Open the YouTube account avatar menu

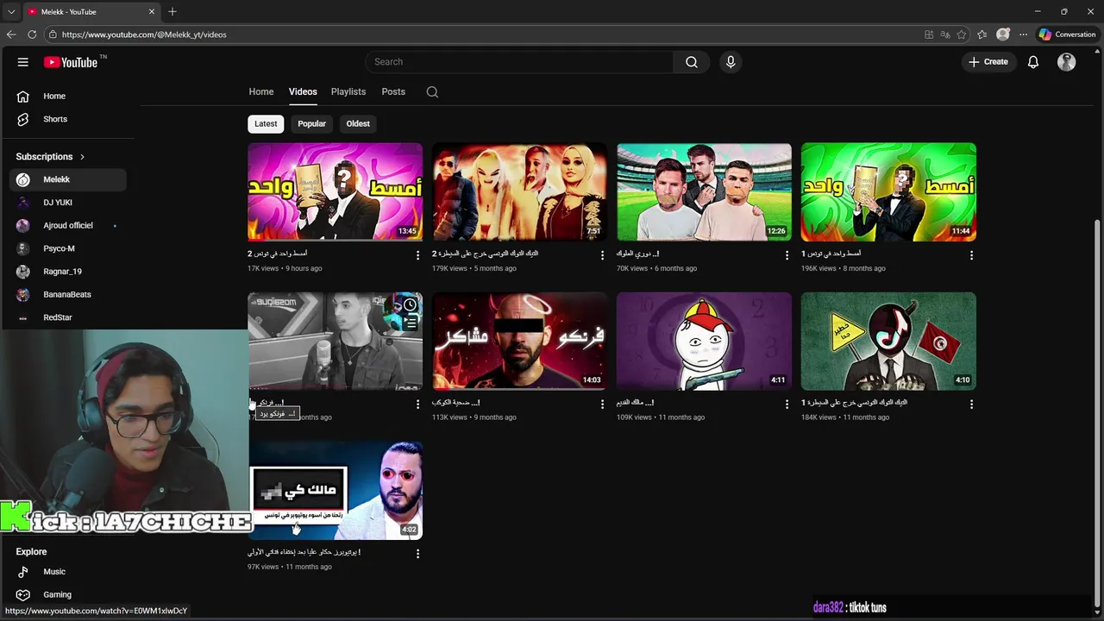1067,62
